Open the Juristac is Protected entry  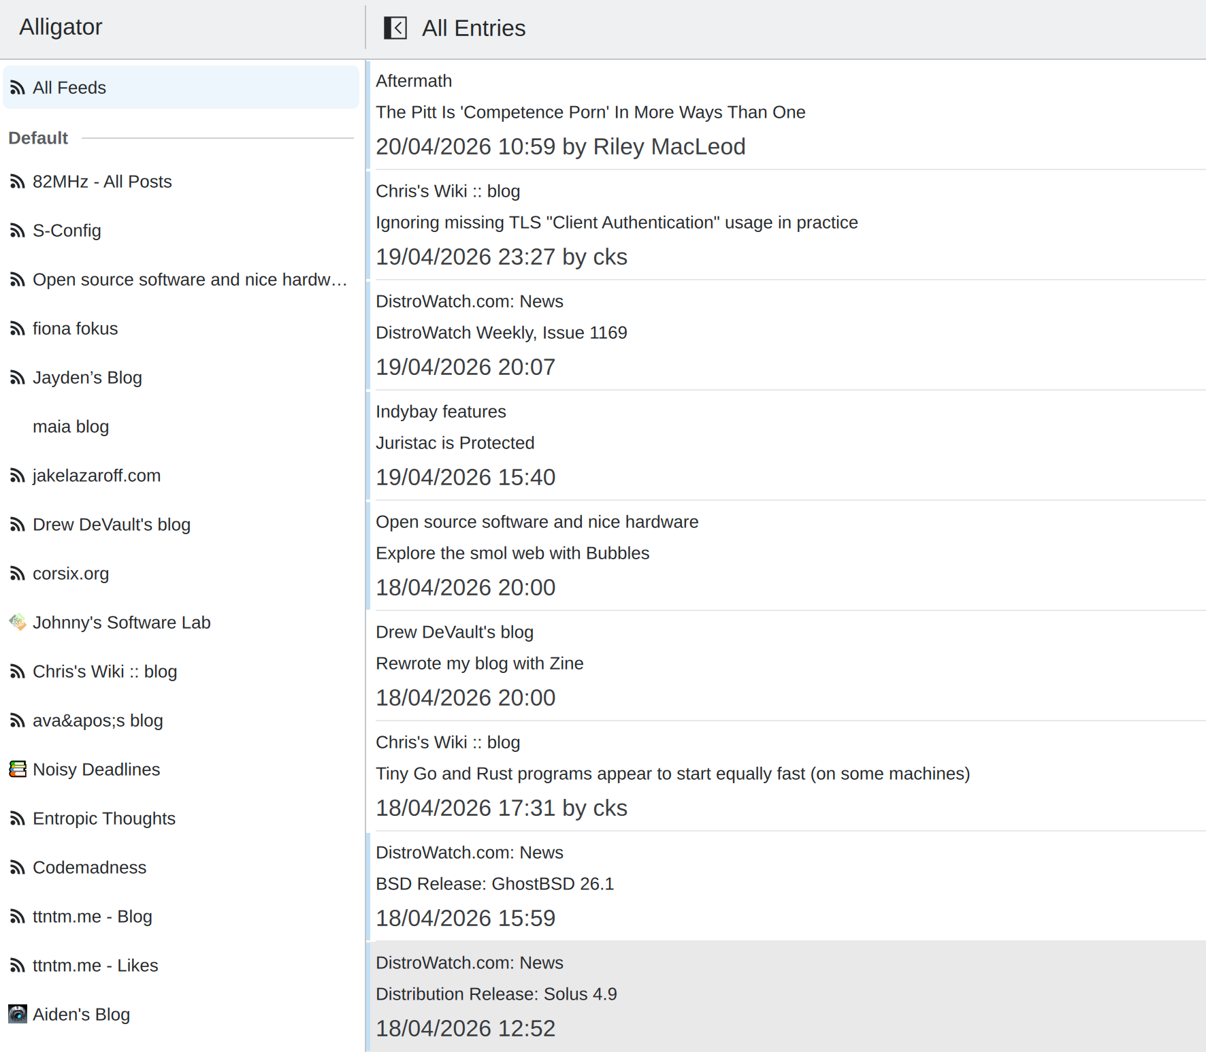point(786,445)
